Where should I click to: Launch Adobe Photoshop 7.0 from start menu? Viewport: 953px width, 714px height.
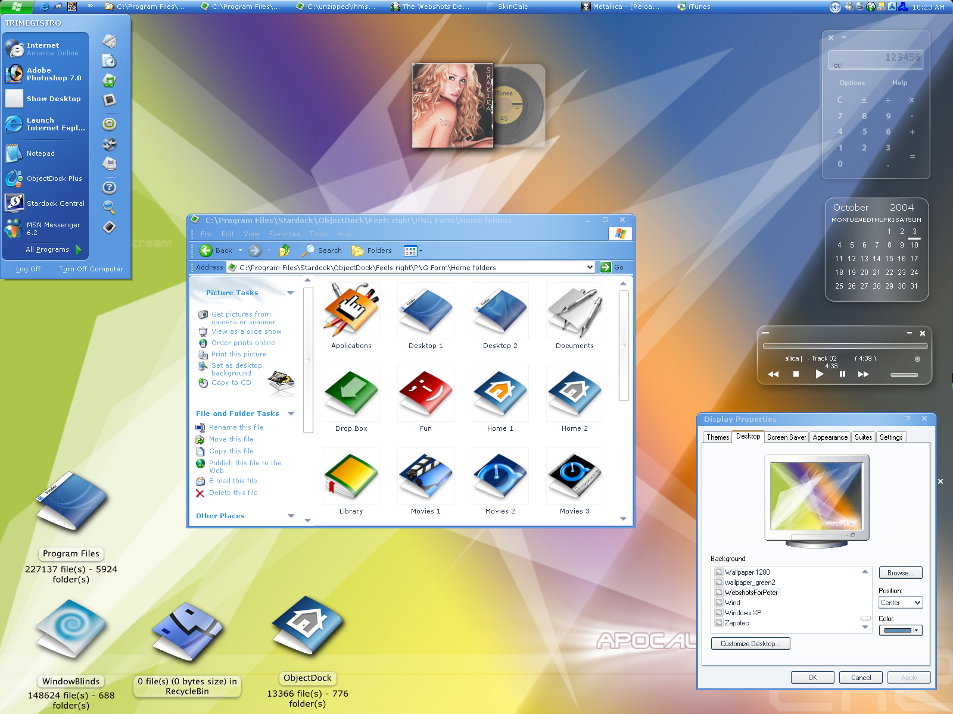click(x=45, y=74)
